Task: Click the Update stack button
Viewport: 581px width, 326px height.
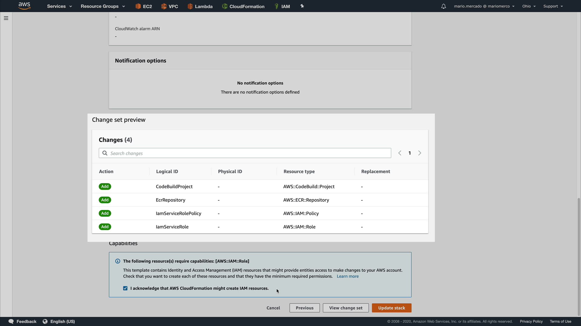Action: click(391, 308)
